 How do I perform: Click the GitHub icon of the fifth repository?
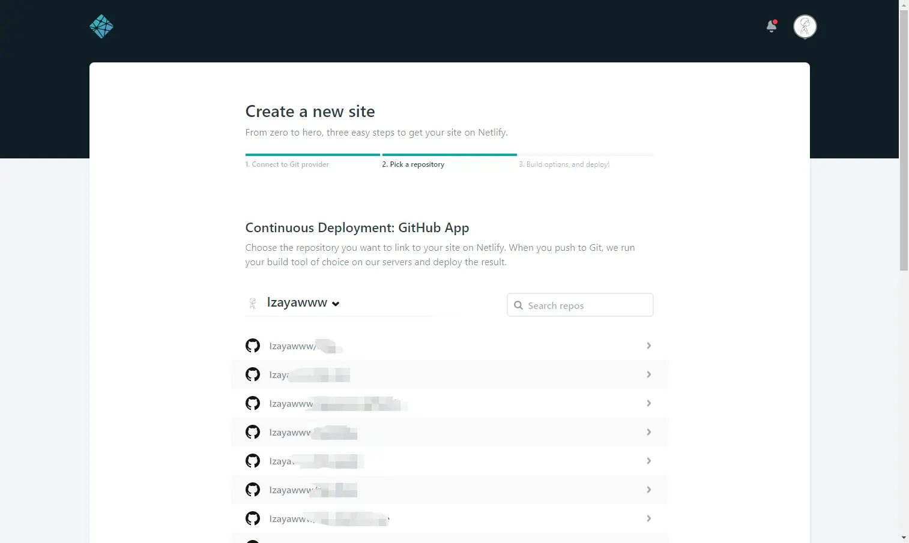(x=253, y=461)
